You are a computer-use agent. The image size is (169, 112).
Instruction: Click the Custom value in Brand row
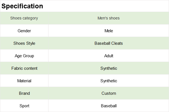click(x=108, y=93)
